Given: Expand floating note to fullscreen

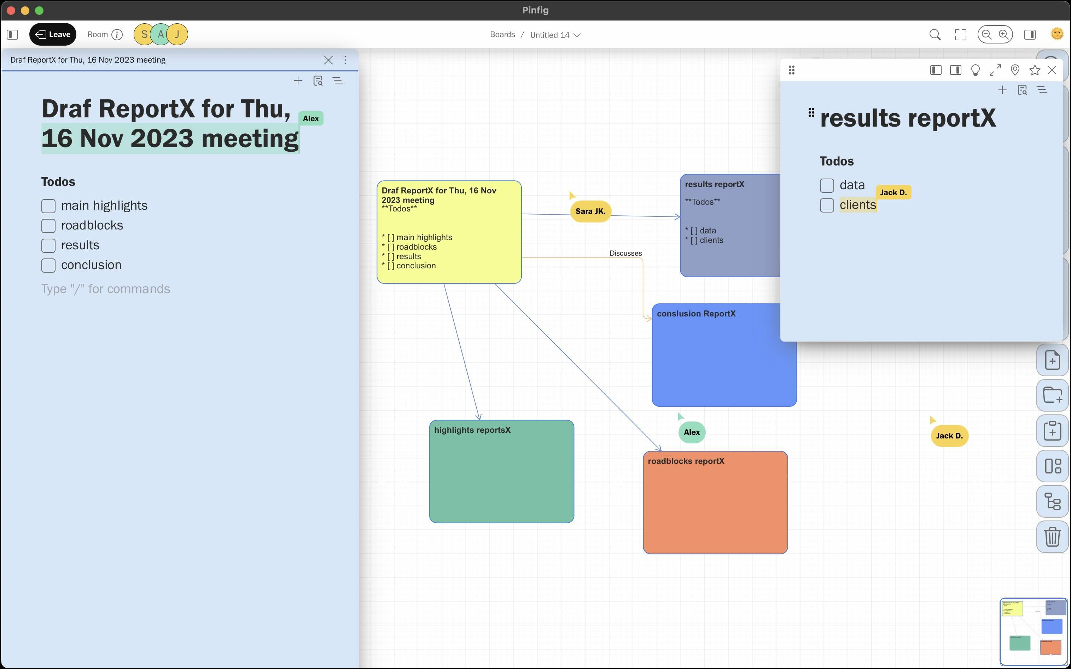Looking at the screenshot, I should coord(995,70).
